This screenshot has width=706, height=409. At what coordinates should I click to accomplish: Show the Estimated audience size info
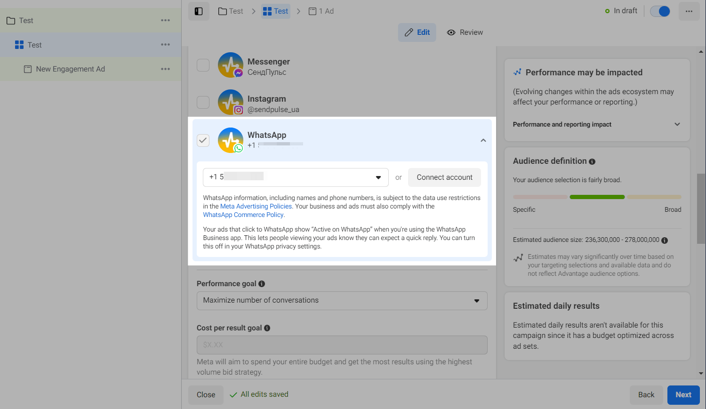tap(665, 241)
